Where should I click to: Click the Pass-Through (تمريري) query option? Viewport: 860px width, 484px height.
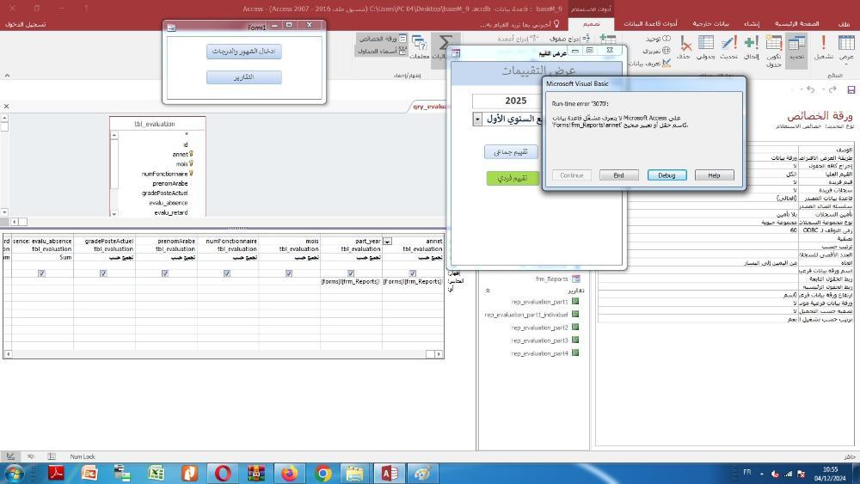[656, 51]
